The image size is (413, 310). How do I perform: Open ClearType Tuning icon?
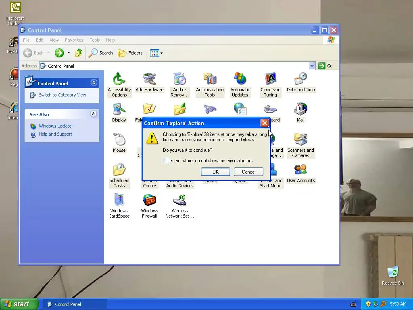270,85
